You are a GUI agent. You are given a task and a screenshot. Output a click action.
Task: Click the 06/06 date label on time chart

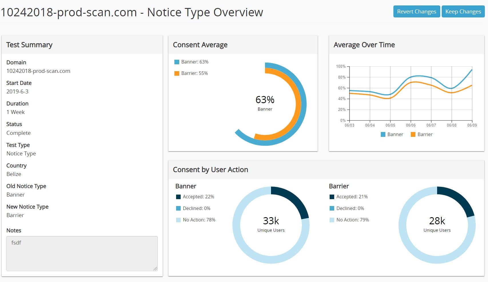(411, 125)
